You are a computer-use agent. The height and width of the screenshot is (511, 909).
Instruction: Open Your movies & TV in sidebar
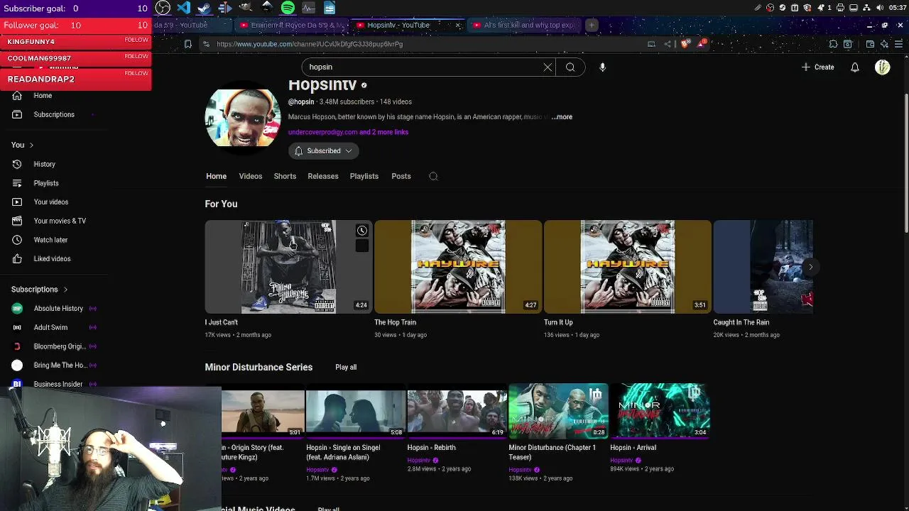click(60, 221)
